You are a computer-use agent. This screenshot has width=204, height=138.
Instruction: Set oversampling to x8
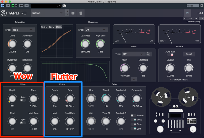[196, 19]
